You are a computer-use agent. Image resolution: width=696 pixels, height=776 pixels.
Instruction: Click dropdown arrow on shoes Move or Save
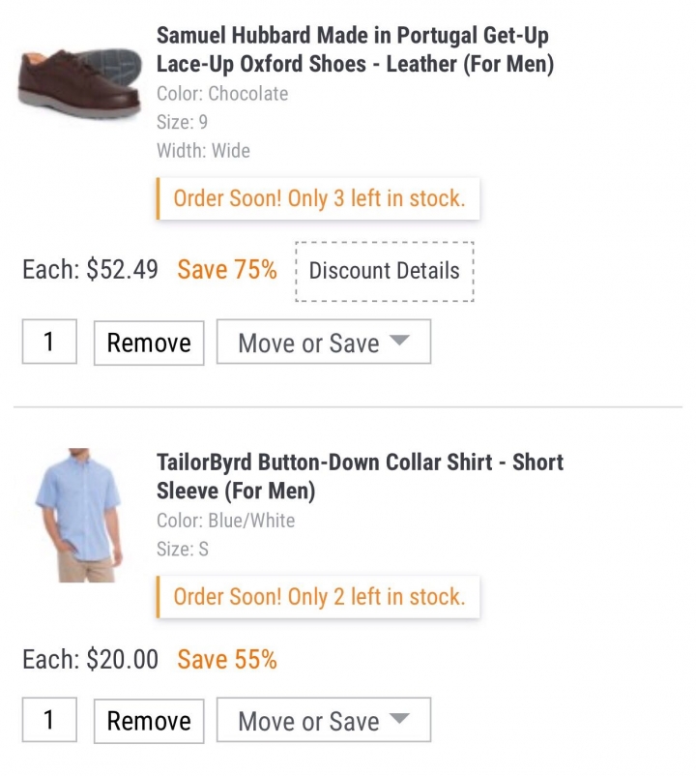point(399,340)
